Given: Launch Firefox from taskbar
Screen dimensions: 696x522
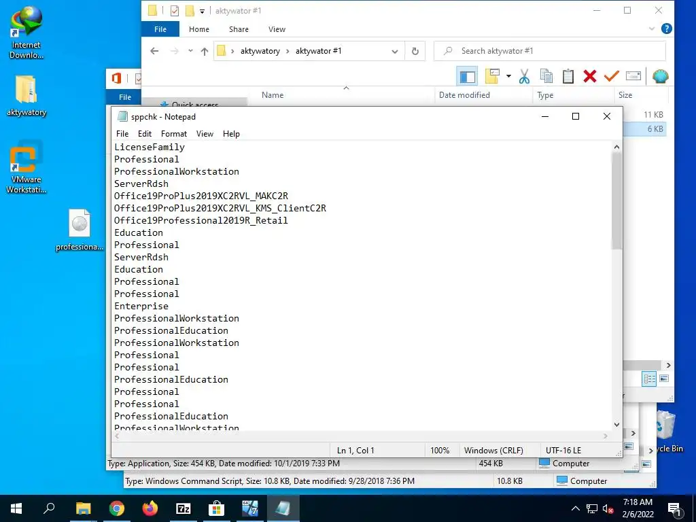Looking at the screenshot, I should [150, 508].
